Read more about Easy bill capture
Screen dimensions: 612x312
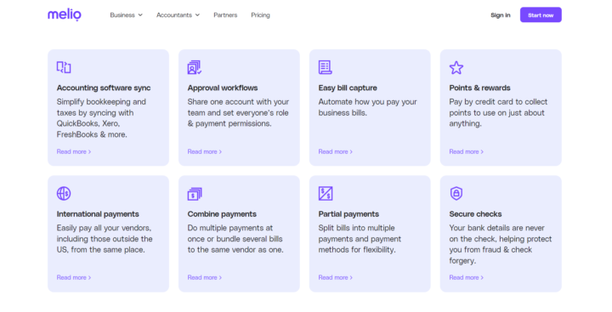point(335,151)
